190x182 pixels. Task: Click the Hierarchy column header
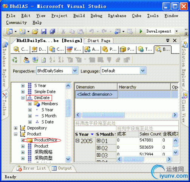[x=144, y=87]
